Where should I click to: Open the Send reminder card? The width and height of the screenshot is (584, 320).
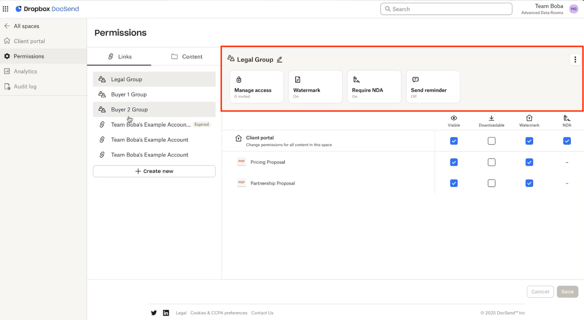click(433, 87)
